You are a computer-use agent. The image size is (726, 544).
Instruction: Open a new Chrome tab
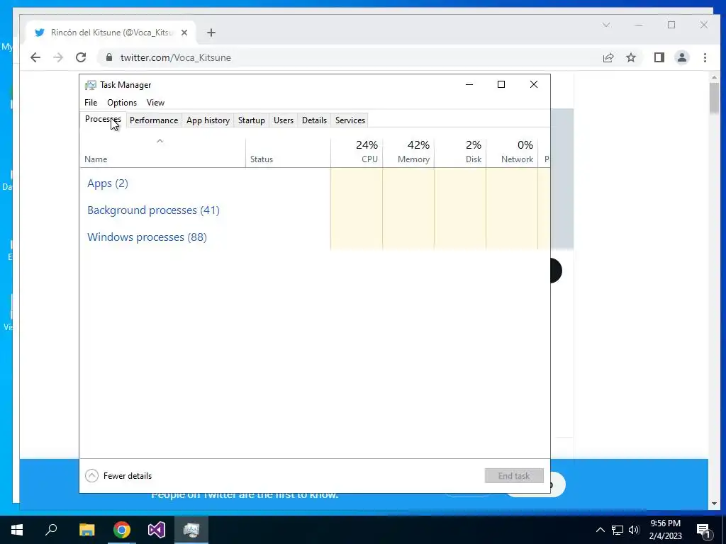click(211, 33)
